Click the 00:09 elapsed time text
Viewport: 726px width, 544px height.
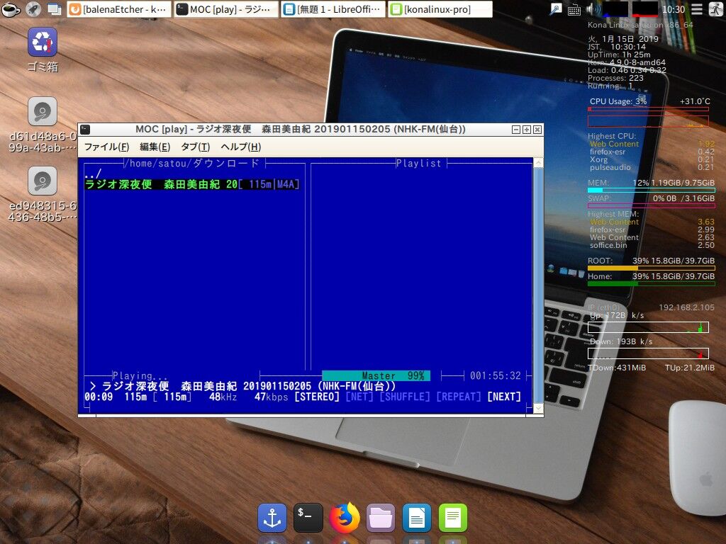pyautogui.click(x=99, y=397)
